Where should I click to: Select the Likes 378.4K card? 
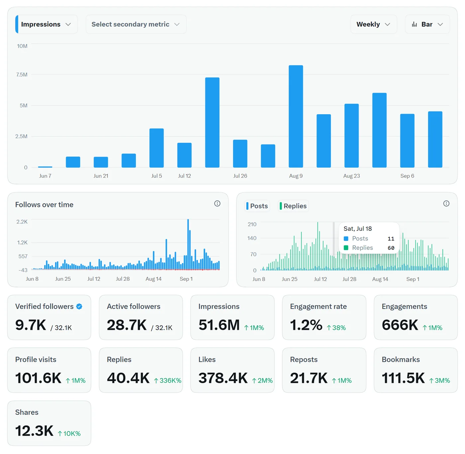[x=232, y=370]
